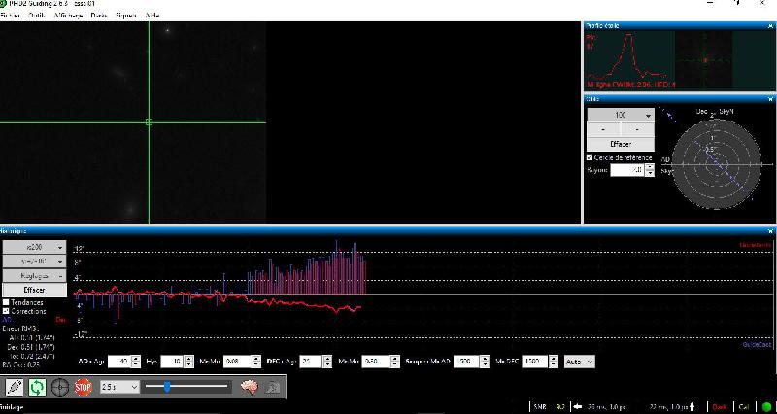Increase Mx AD value with up arrow
The image size is (777, 414).
(485, 359)
